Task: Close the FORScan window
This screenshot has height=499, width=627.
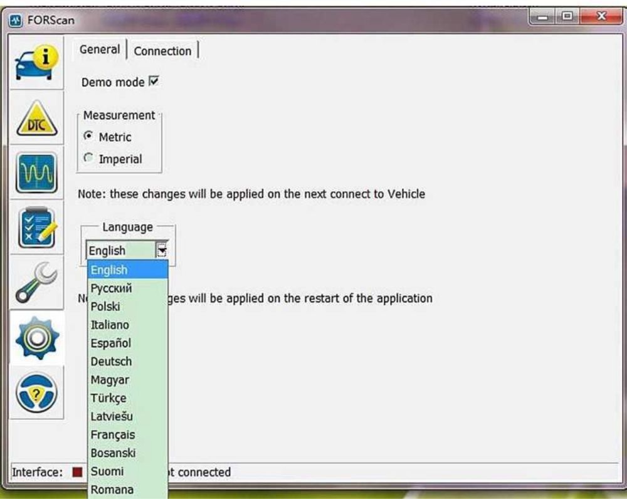Action: [601, 17]
